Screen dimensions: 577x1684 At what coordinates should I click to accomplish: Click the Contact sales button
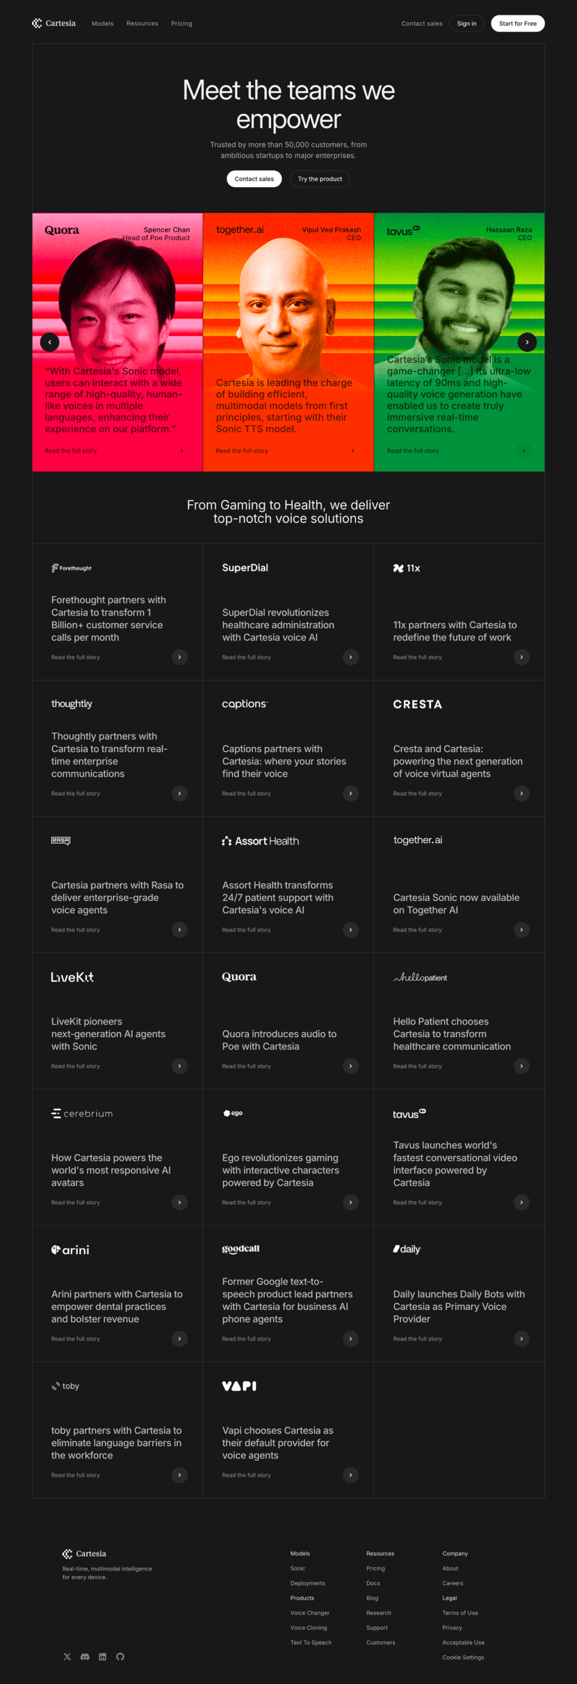254,179
